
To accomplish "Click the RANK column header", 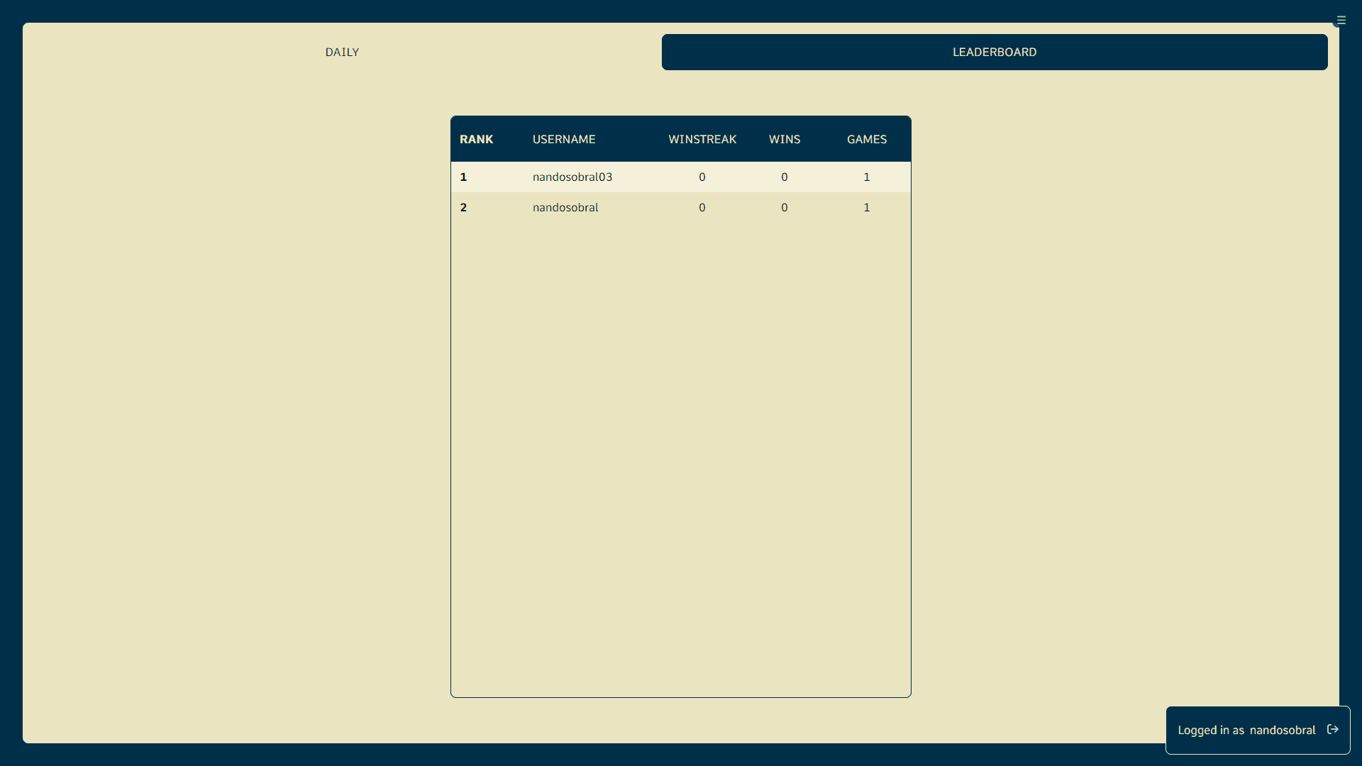I will [x=476, y=139].
